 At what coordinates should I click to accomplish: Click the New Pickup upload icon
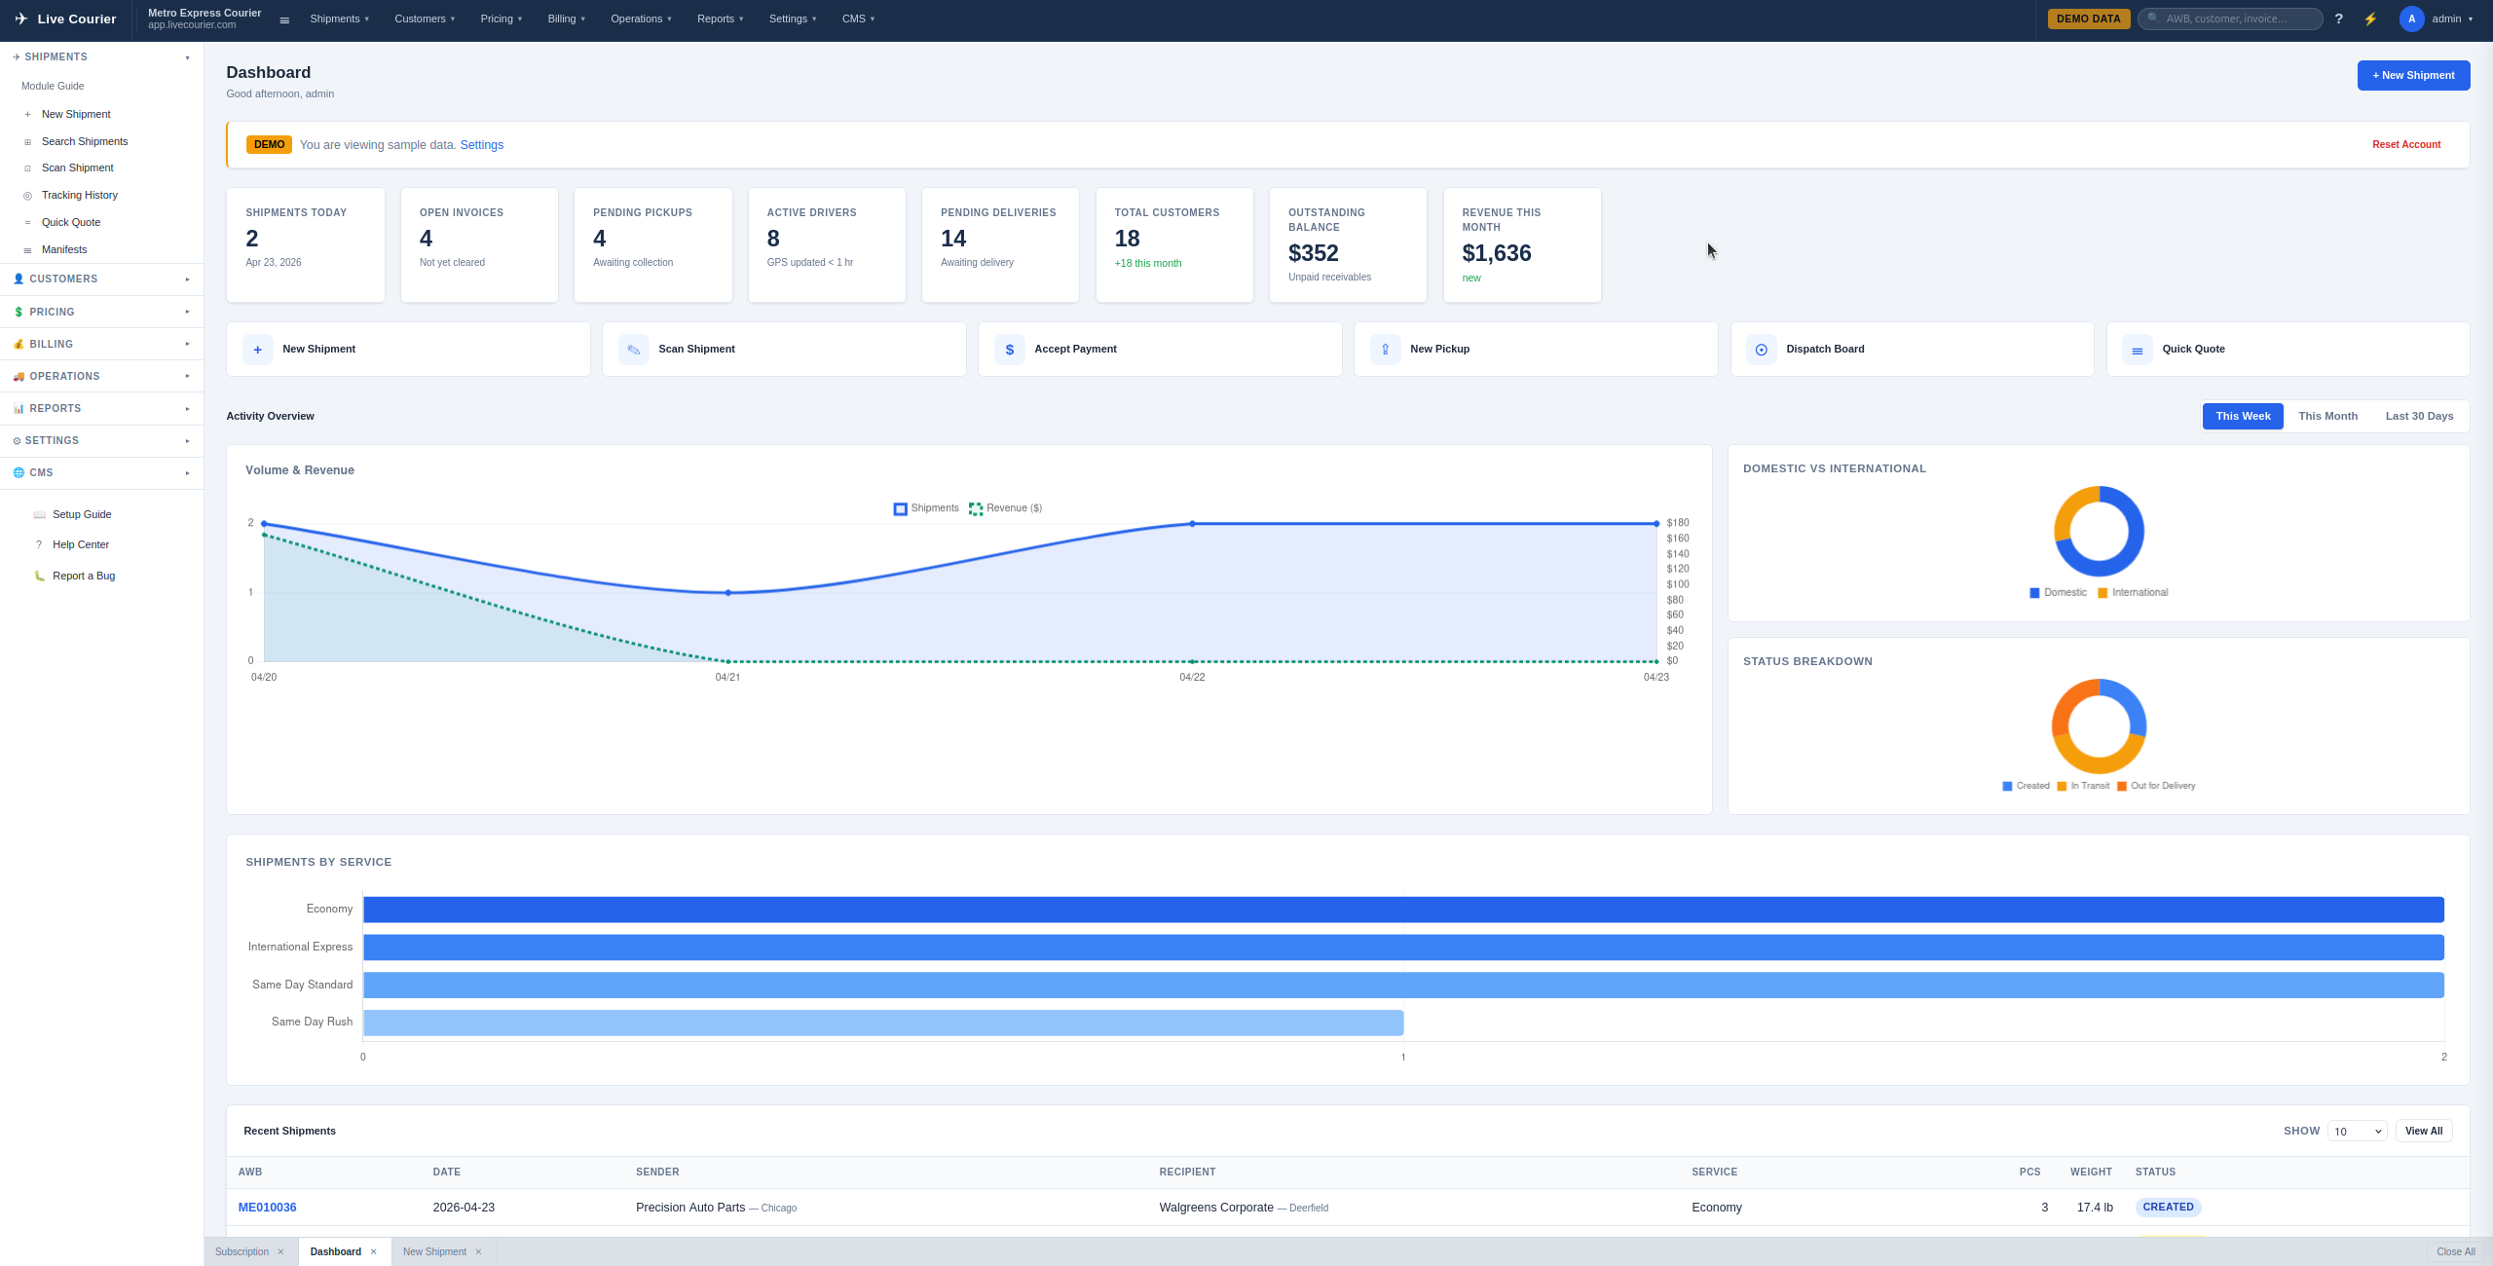tap(1385, 350)
